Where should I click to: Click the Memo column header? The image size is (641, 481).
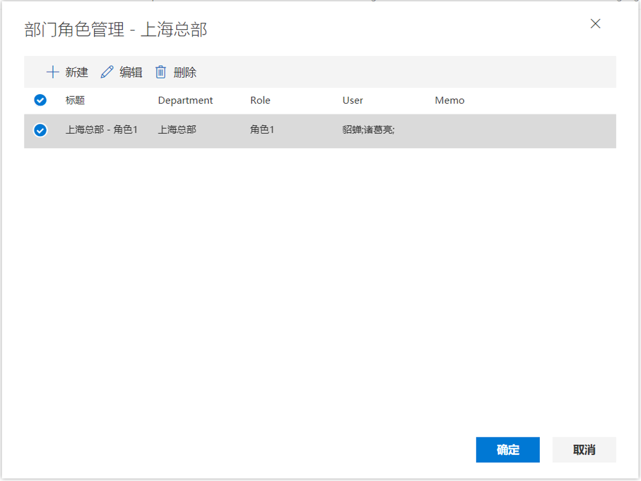click(449, 100)
